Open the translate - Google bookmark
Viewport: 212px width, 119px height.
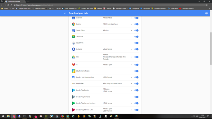(120, 8)
